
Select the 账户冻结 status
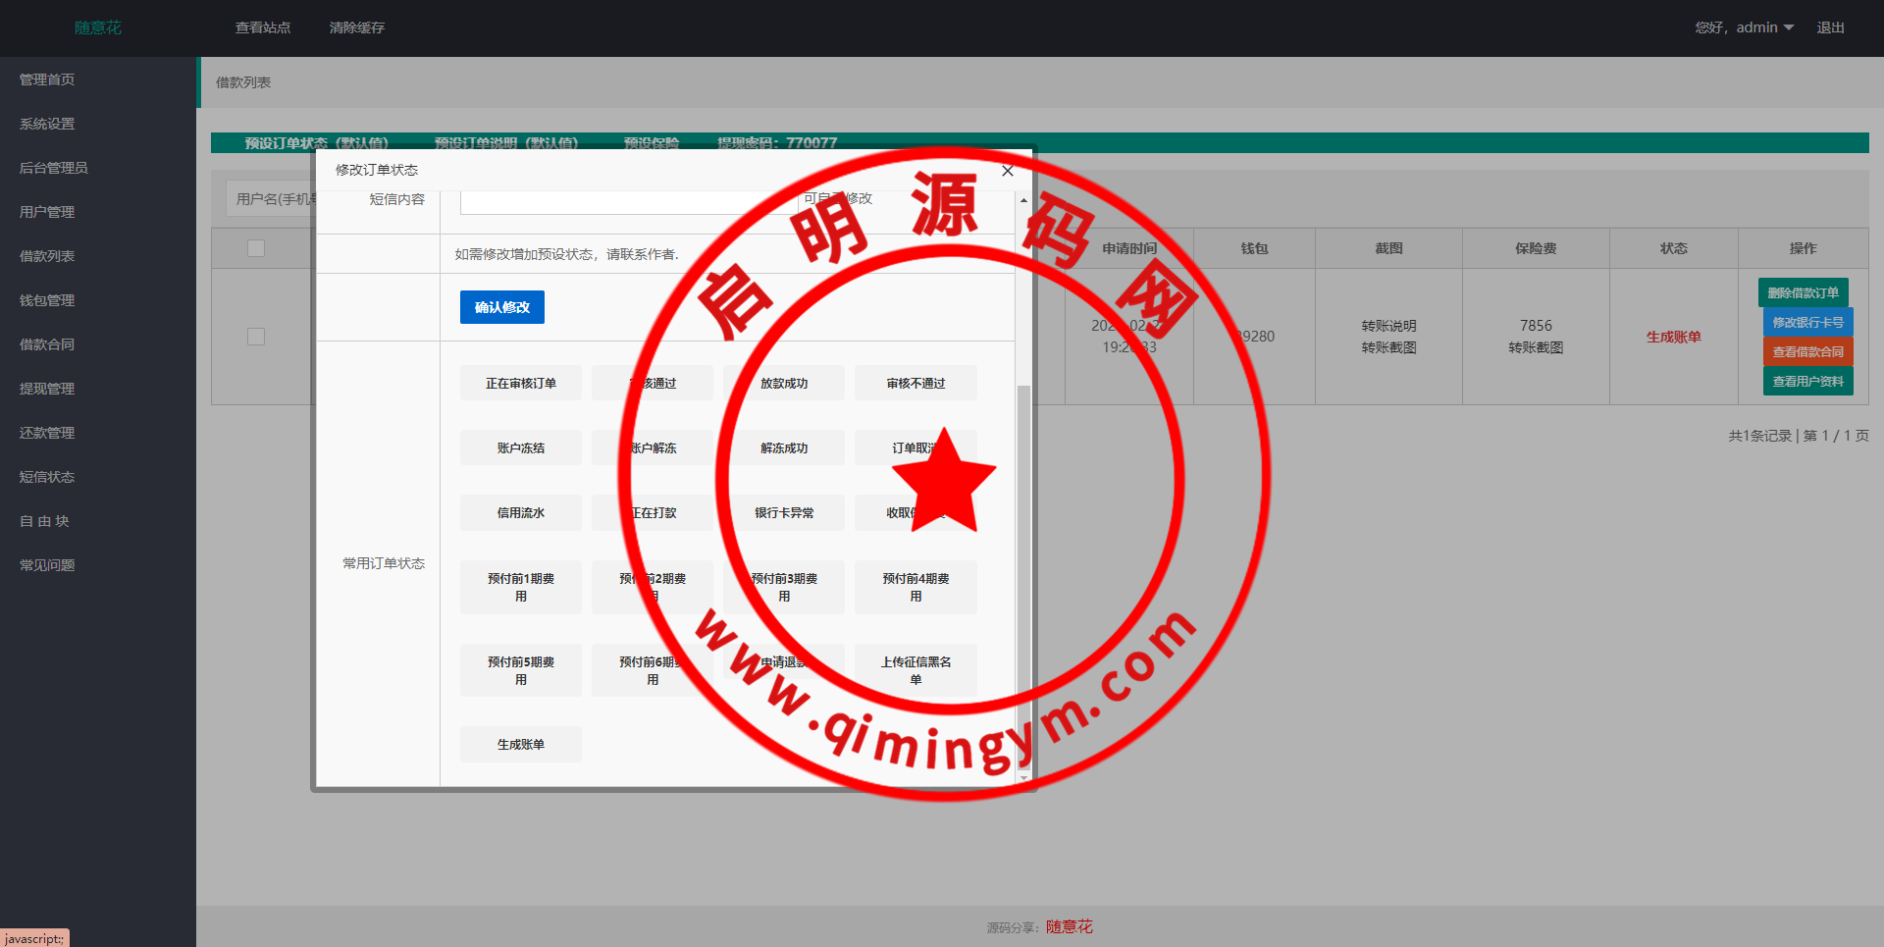pyautogui.click(x=520, y=448)
